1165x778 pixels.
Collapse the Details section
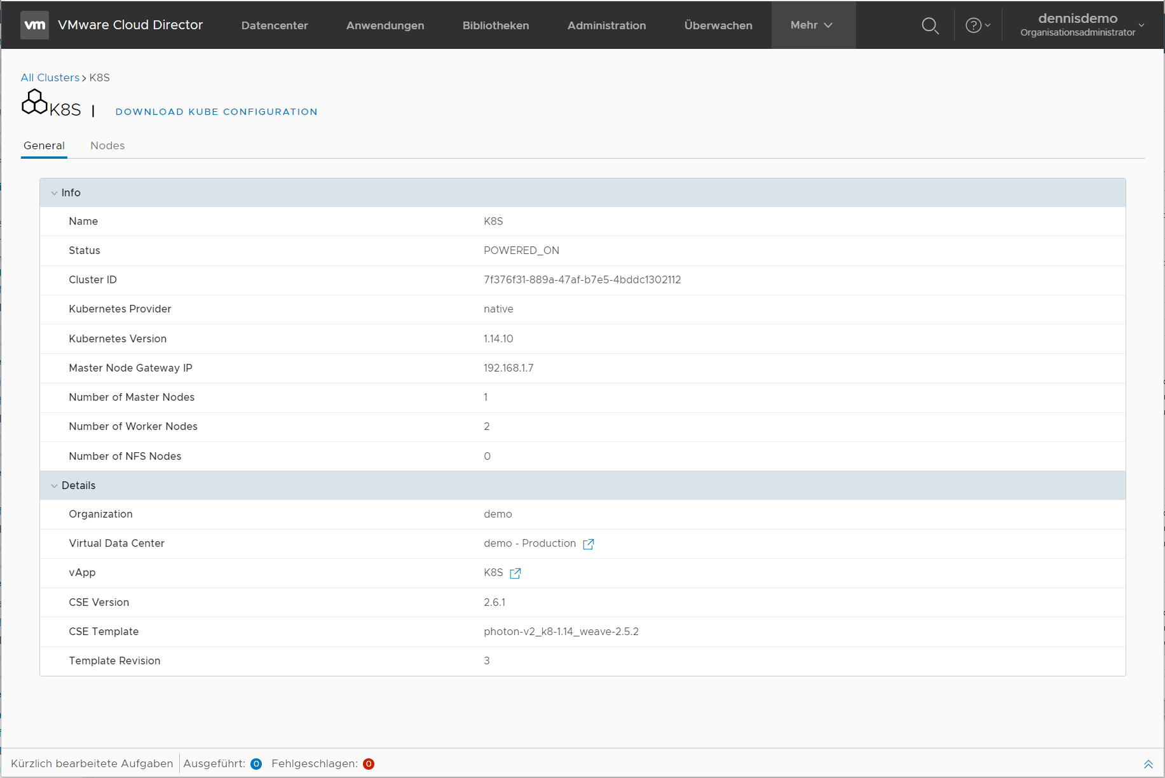[54, 486]
